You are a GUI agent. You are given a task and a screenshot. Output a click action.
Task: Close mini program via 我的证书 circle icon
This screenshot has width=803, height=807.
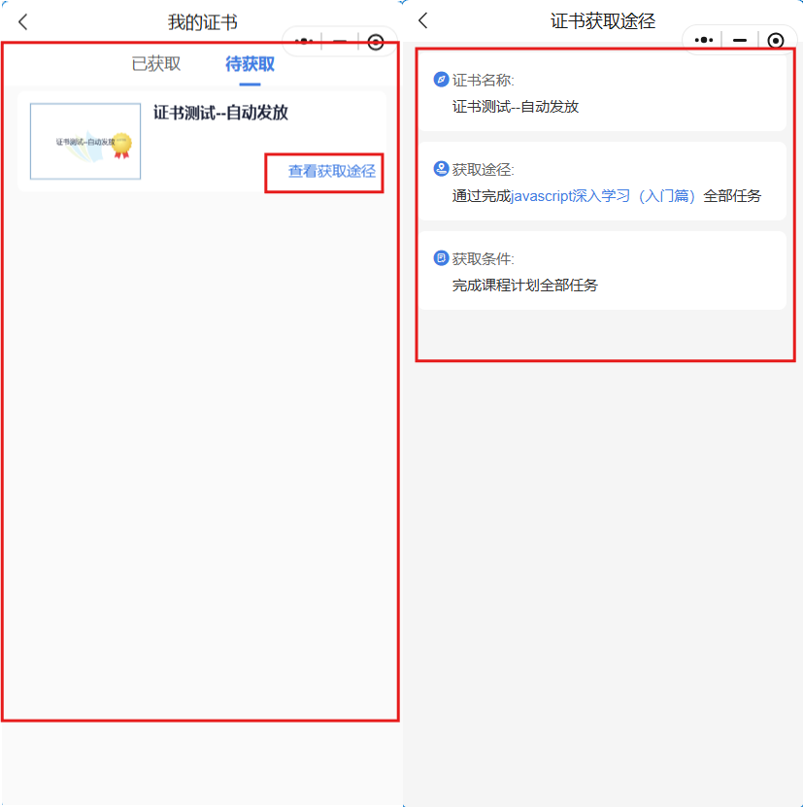[376, 42]
